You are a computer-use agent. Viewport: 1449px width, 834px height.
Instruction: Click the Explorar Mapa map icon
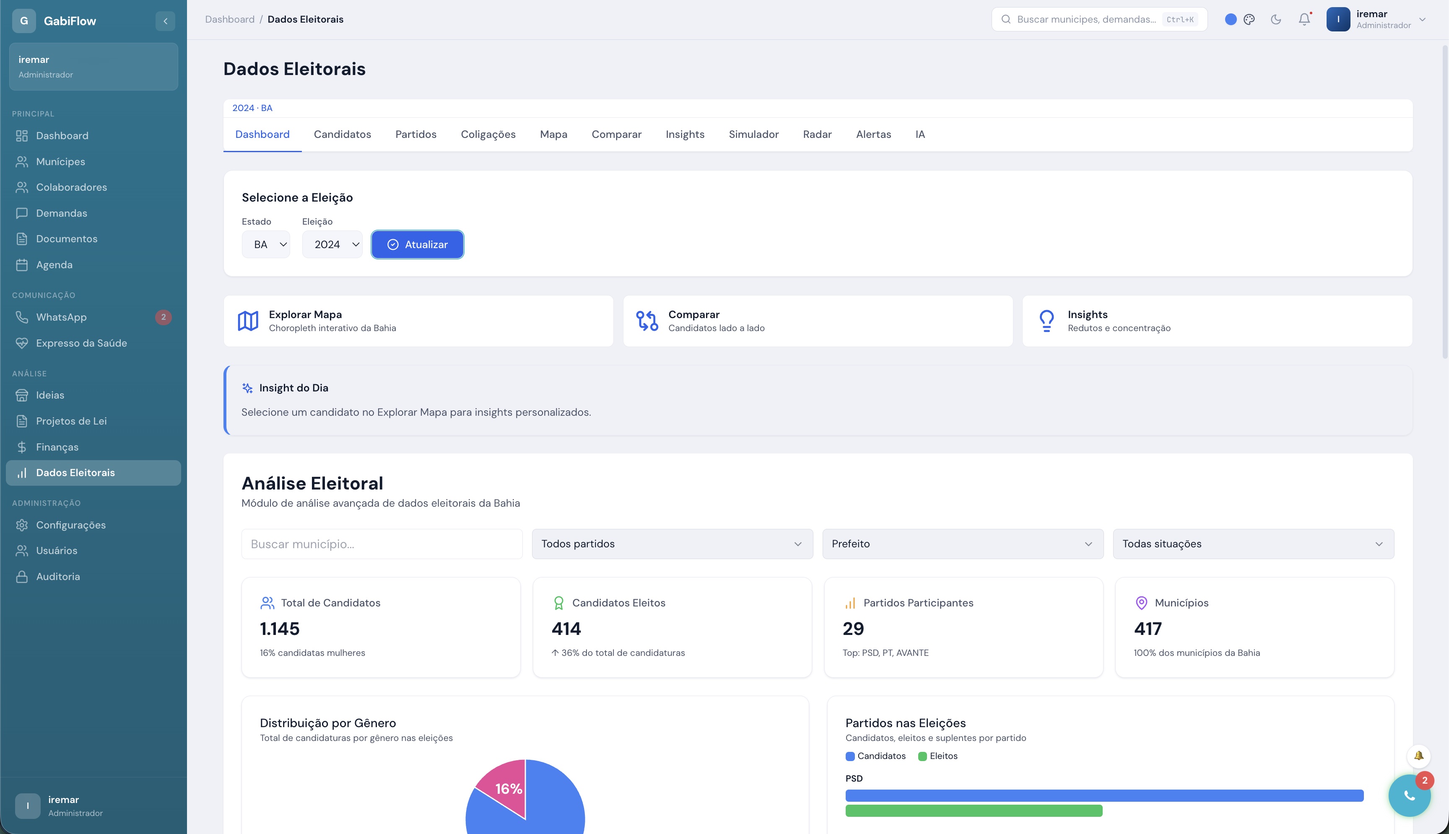click(x=248, y=321)
